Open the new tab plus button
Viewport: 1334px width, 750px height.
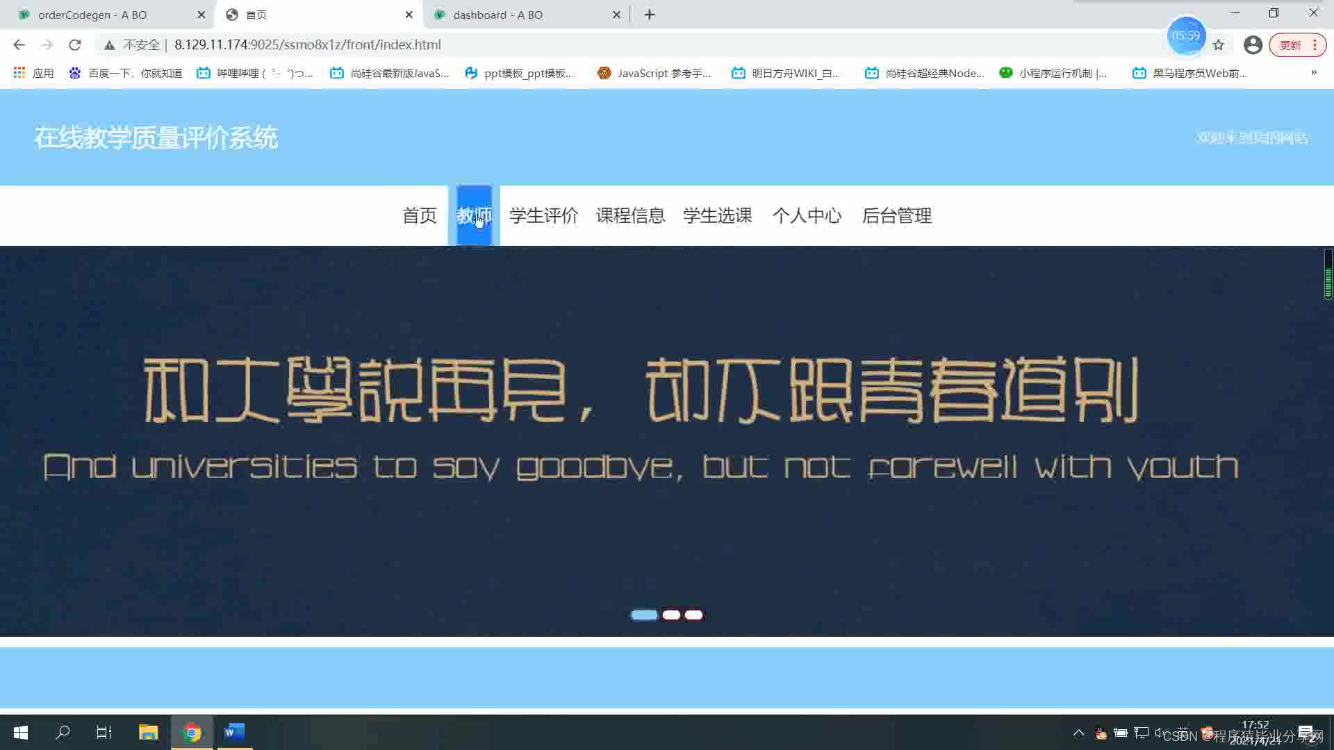pos(650,15)
